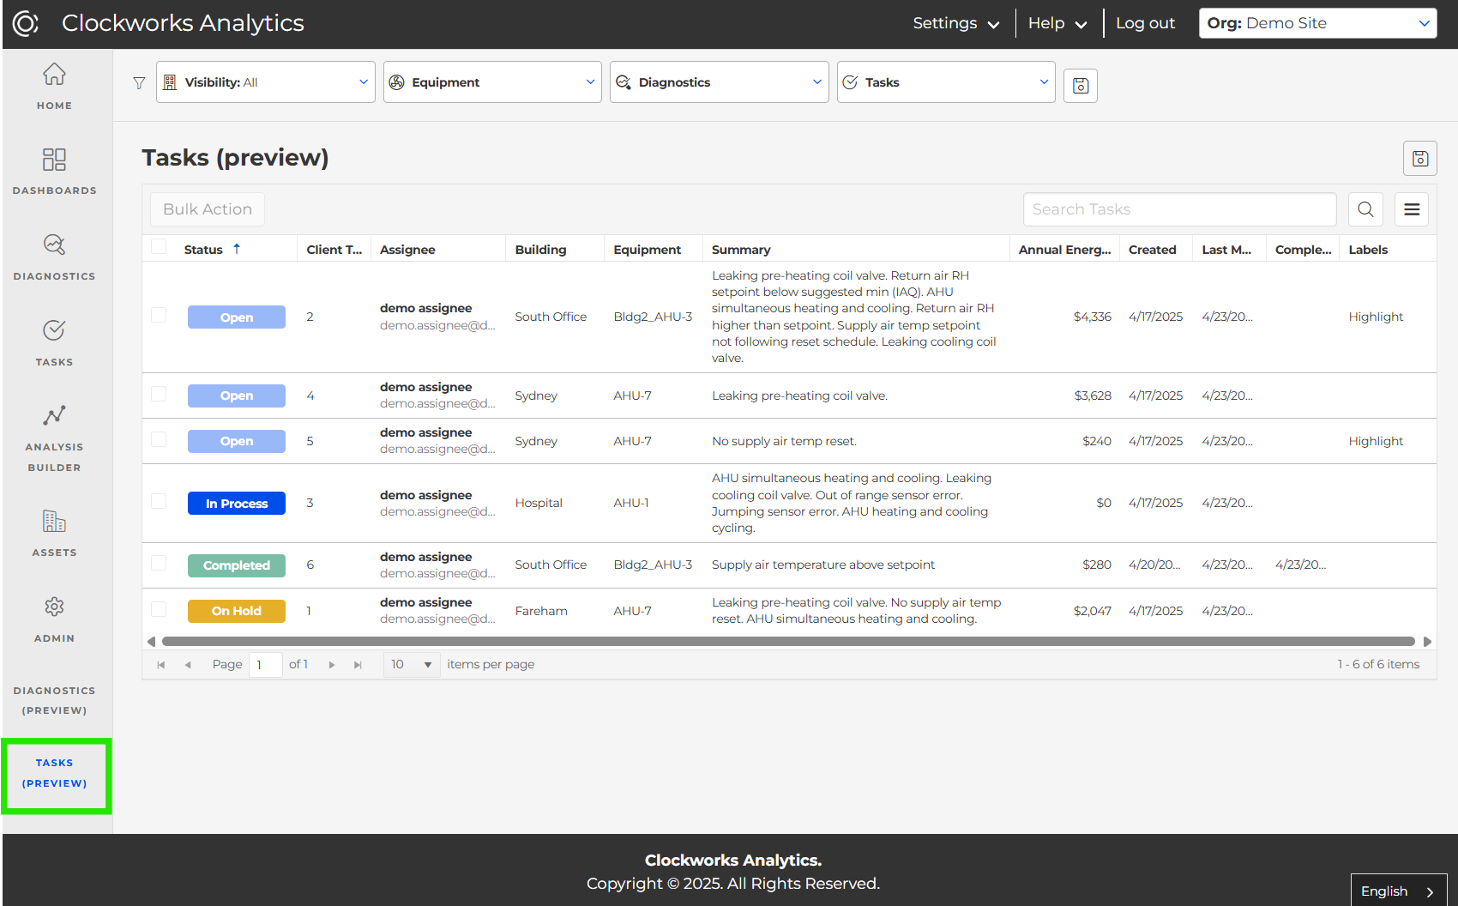Open the Tasks checkmark sidebar icon

[x=54, y=330]
